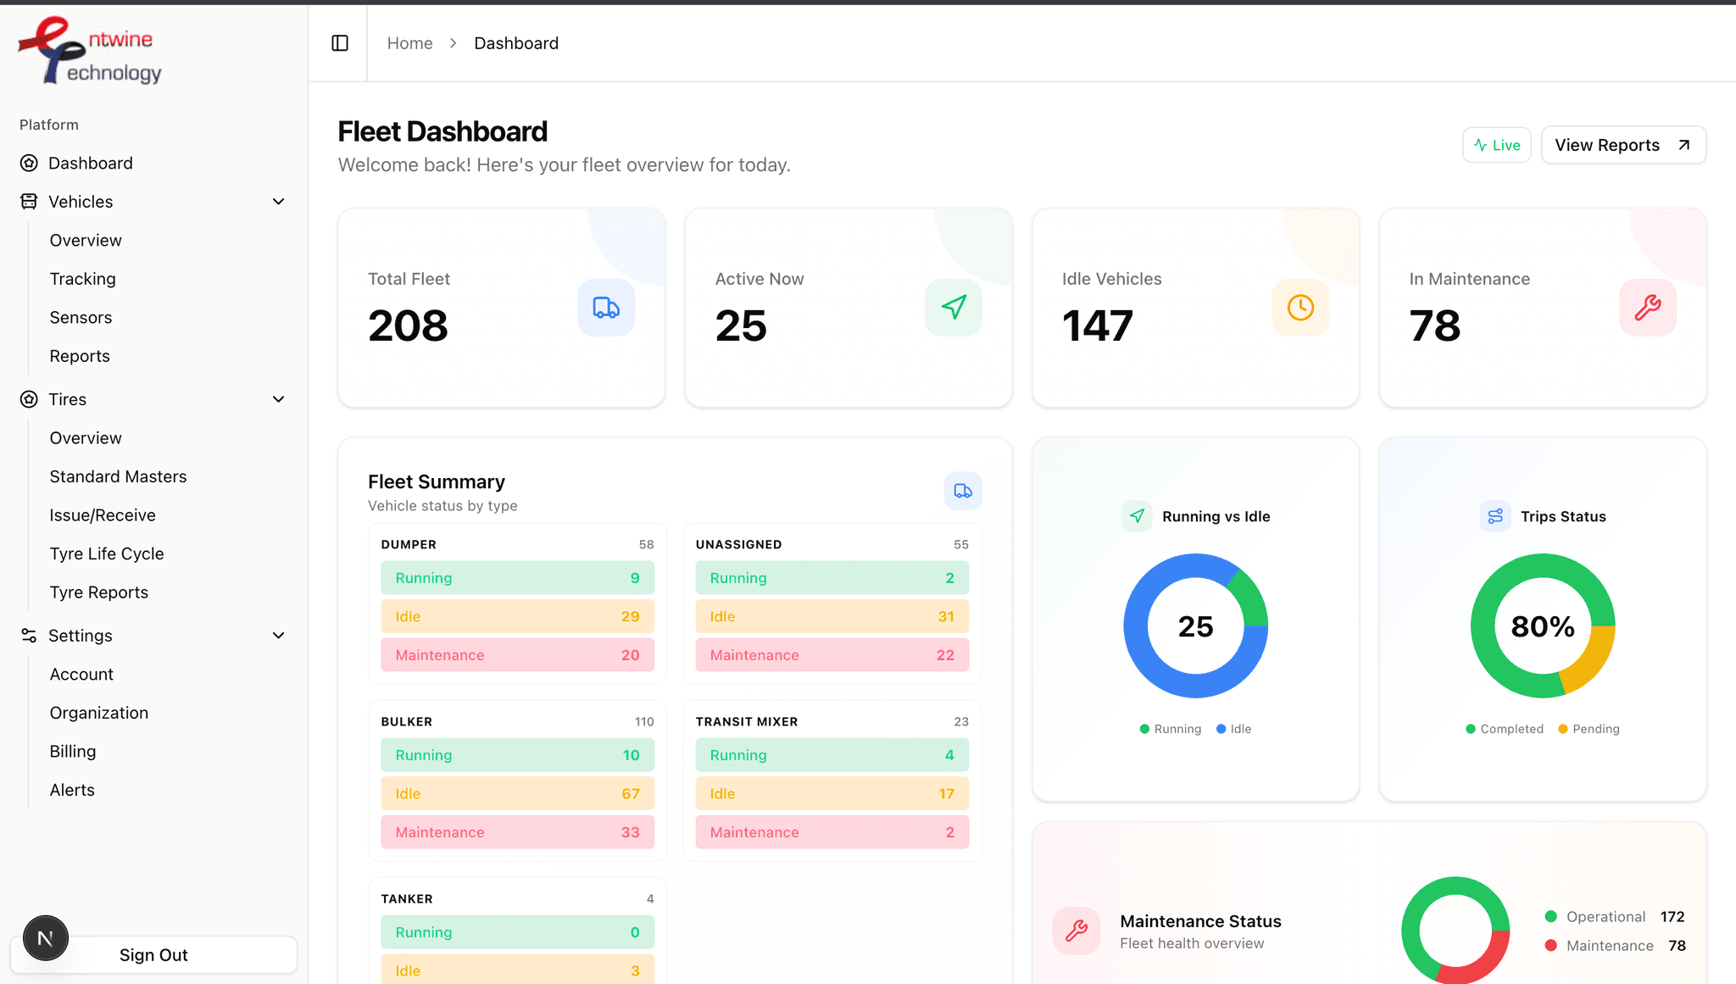Click the Maintenance Status wrench icon
1736x984 pixels.
[x=1077, y=931]
